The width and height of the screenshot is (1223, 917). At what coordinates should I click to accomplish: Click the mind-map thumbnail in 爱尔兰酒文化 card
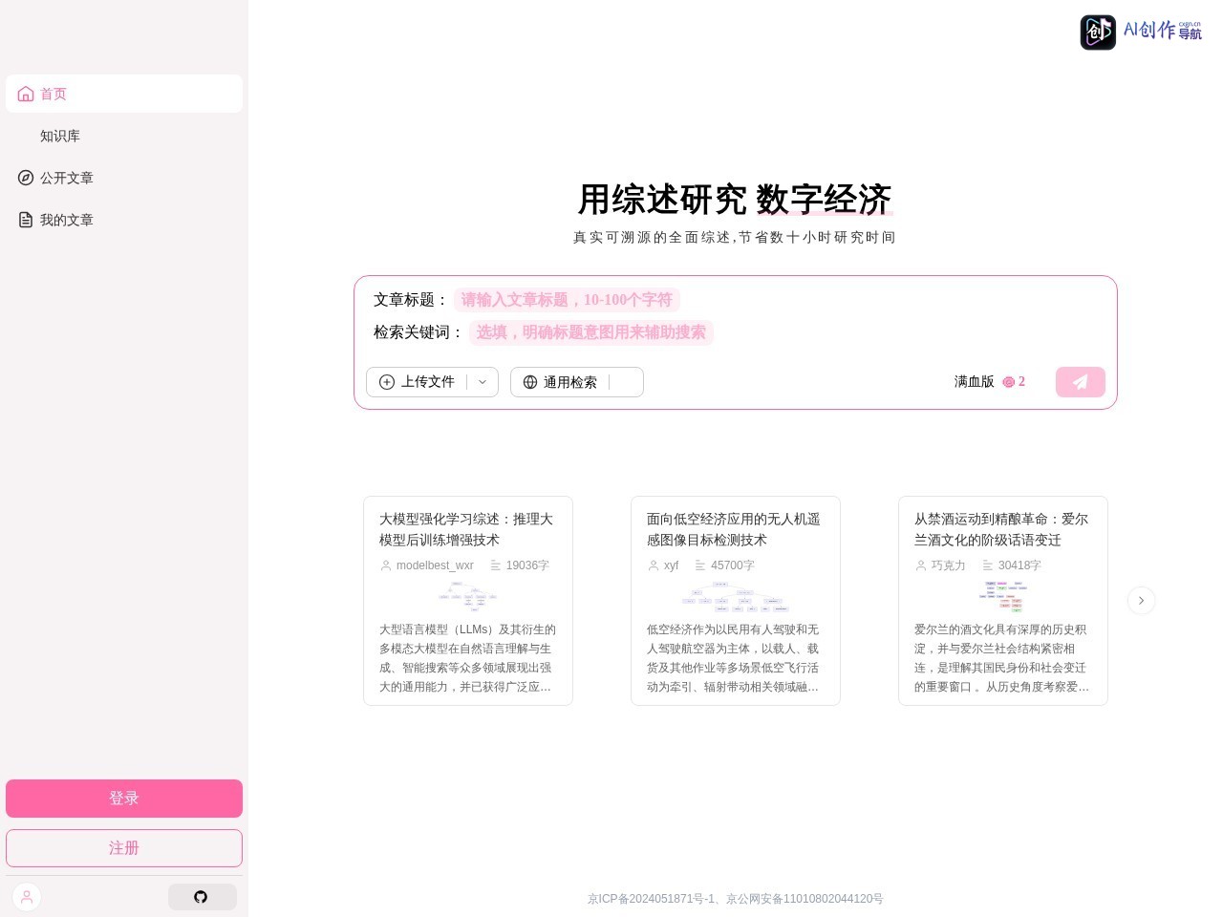1003,596
